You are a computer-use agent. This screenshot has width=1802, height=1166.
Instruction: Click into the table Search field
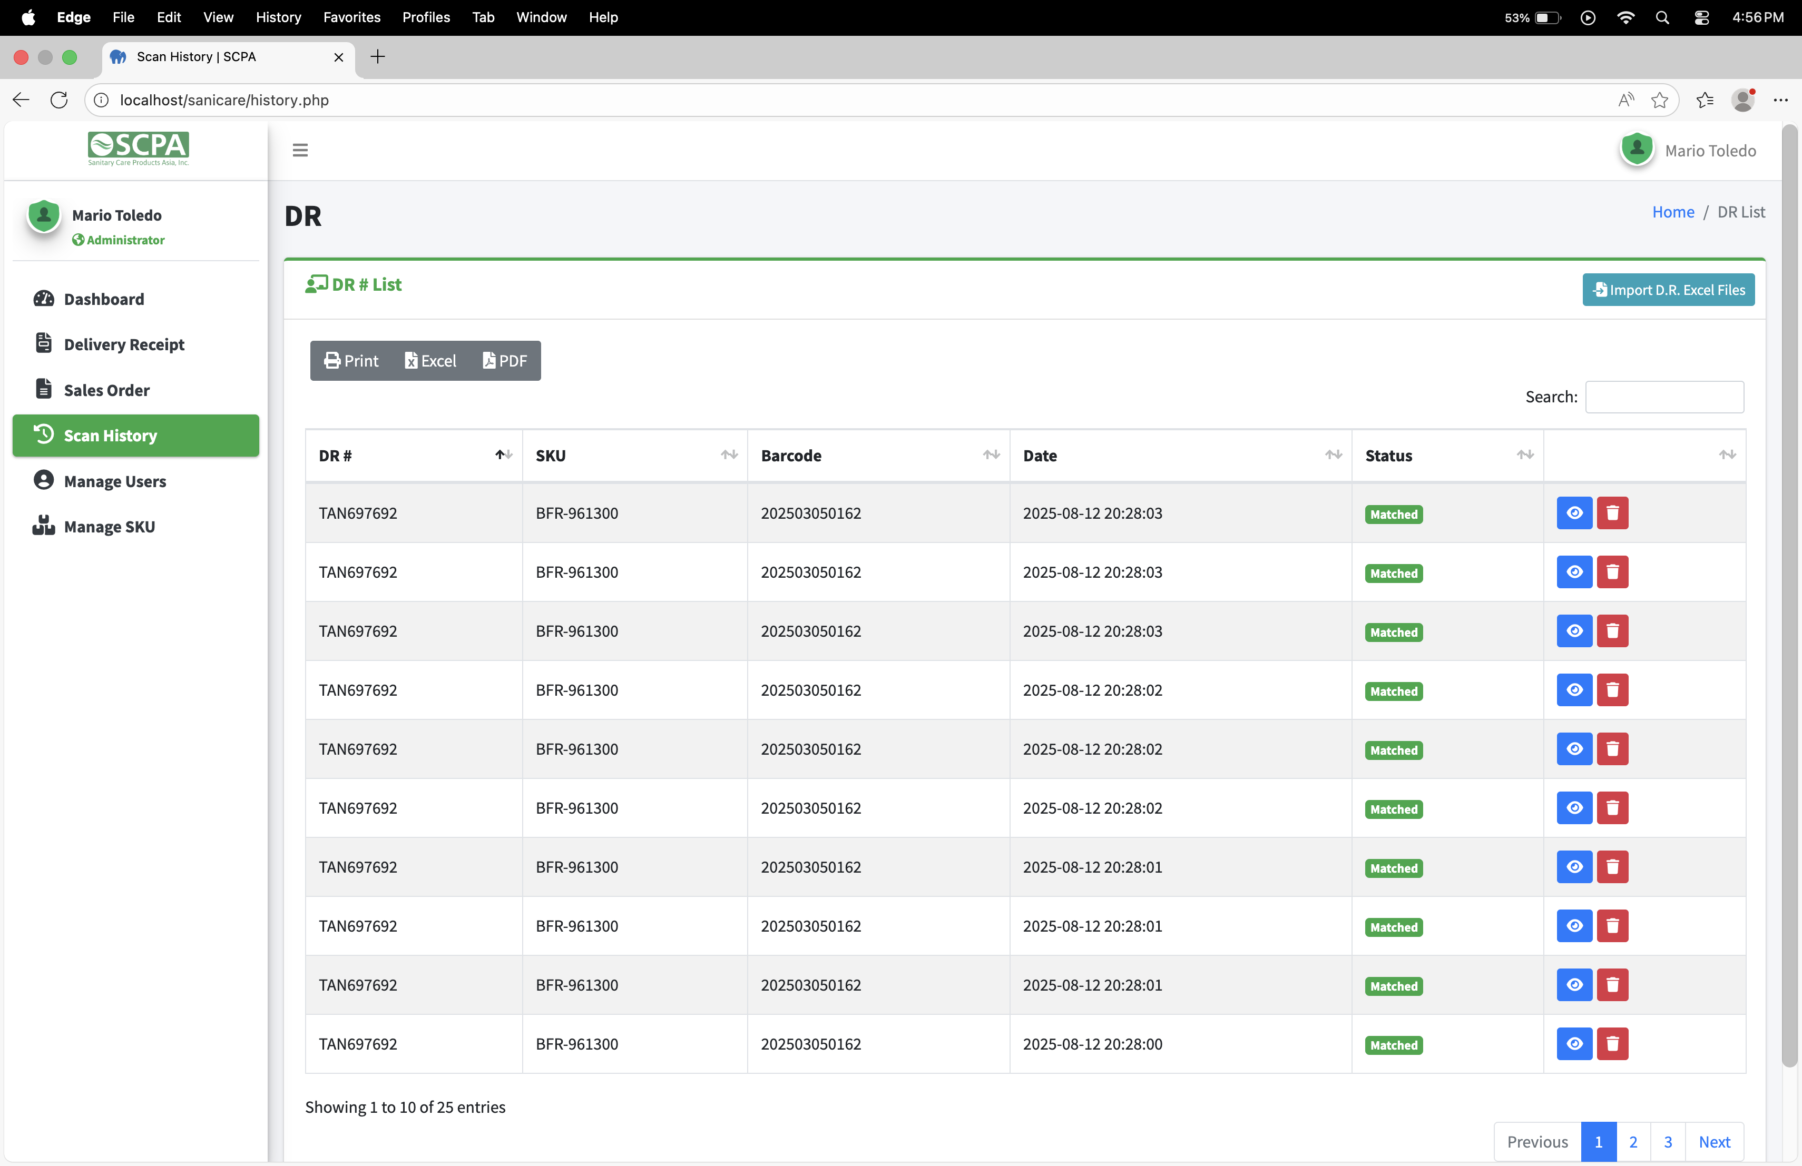pos(1664,397)
